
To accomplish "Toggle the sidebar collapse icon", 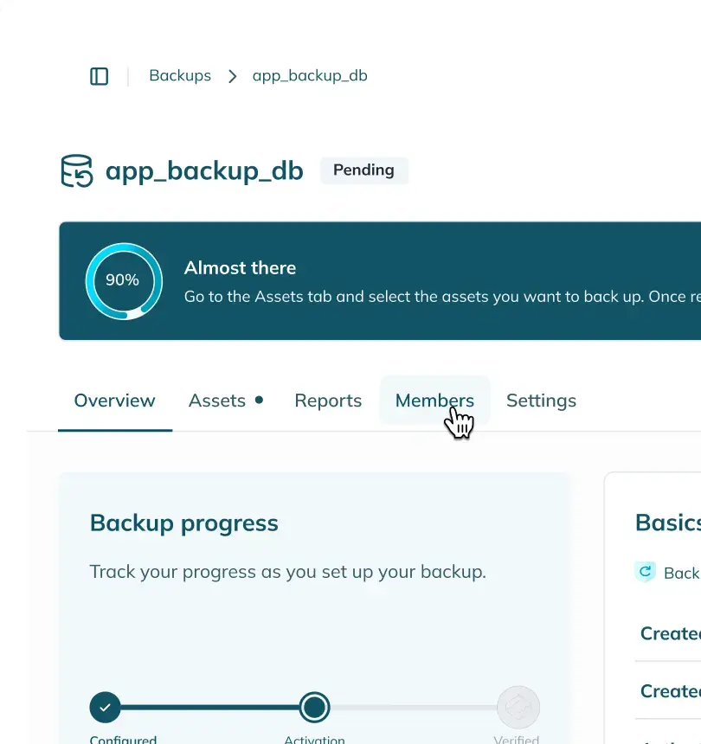I will pyautogui.click(x=100, y=76).
